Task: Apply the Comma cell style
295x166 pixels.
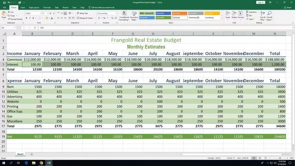Action: pos(179,18)
